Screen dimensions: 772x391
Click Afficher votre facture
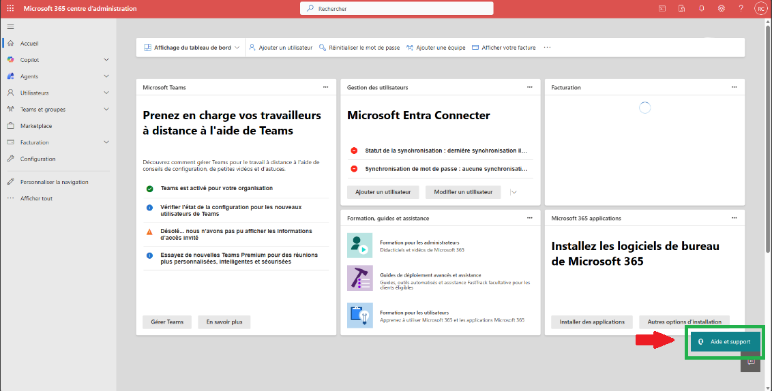[504, 48]
